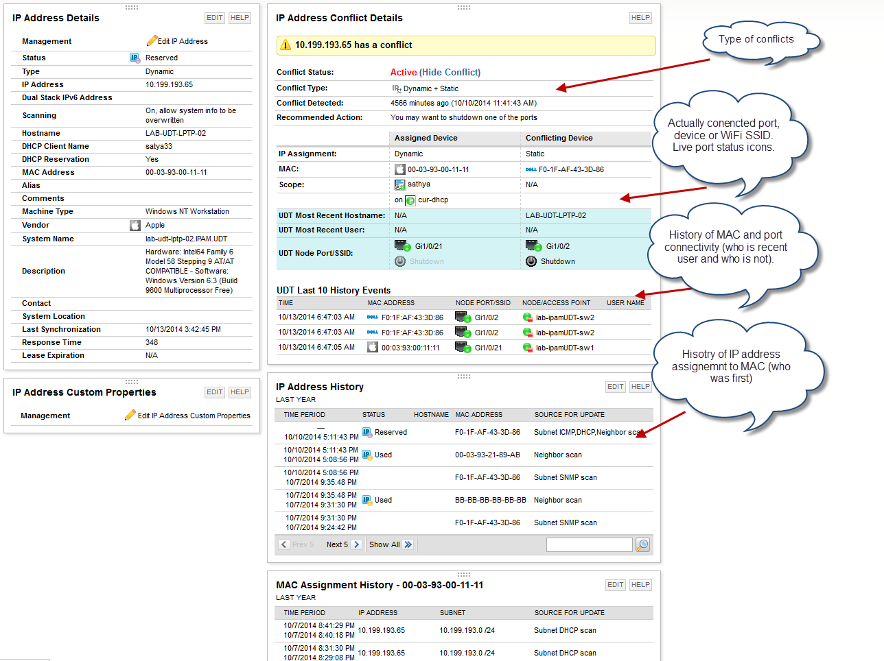Click HELP button in IP Address Details panel
The width and height of the screenshot is (884, 661).
point(240,18)
